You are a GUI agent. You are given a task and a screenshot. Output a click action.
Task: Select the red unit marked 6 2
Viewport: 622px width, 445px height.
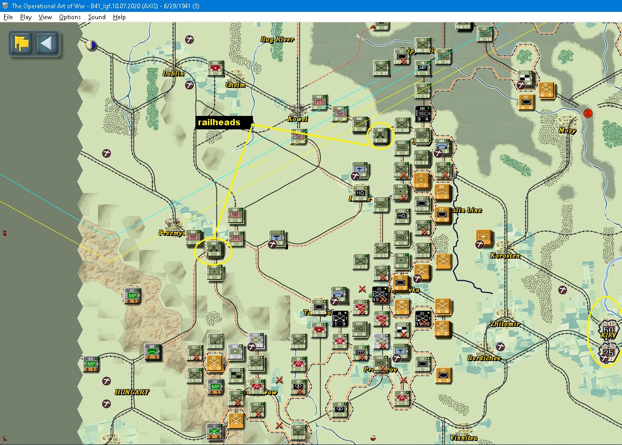pos(319,330)
